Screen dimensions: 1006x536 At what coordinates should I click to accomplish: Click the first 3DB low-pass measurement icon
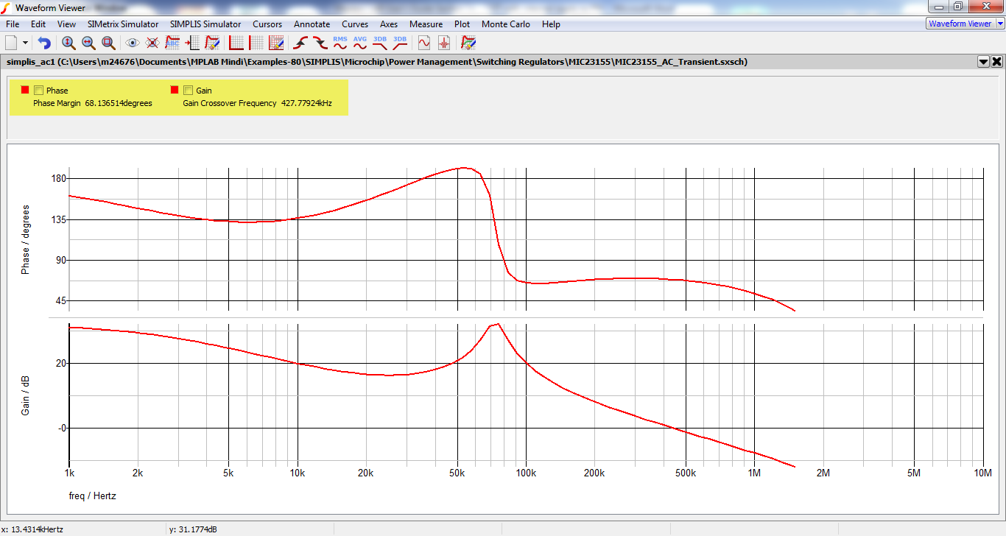pyautogui.click(x=380, y=43)
